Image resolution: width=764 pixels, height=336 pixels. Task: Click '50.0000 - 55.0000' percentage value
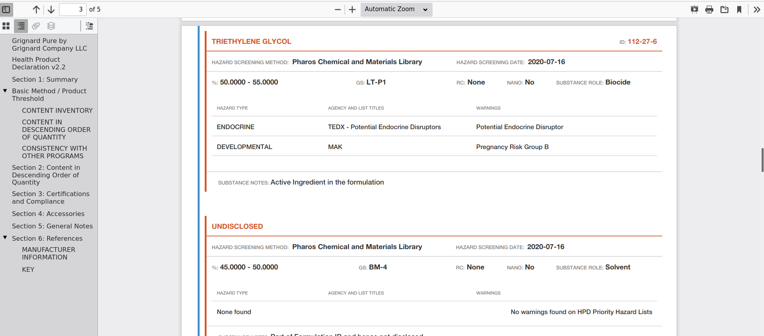(249, 82)
